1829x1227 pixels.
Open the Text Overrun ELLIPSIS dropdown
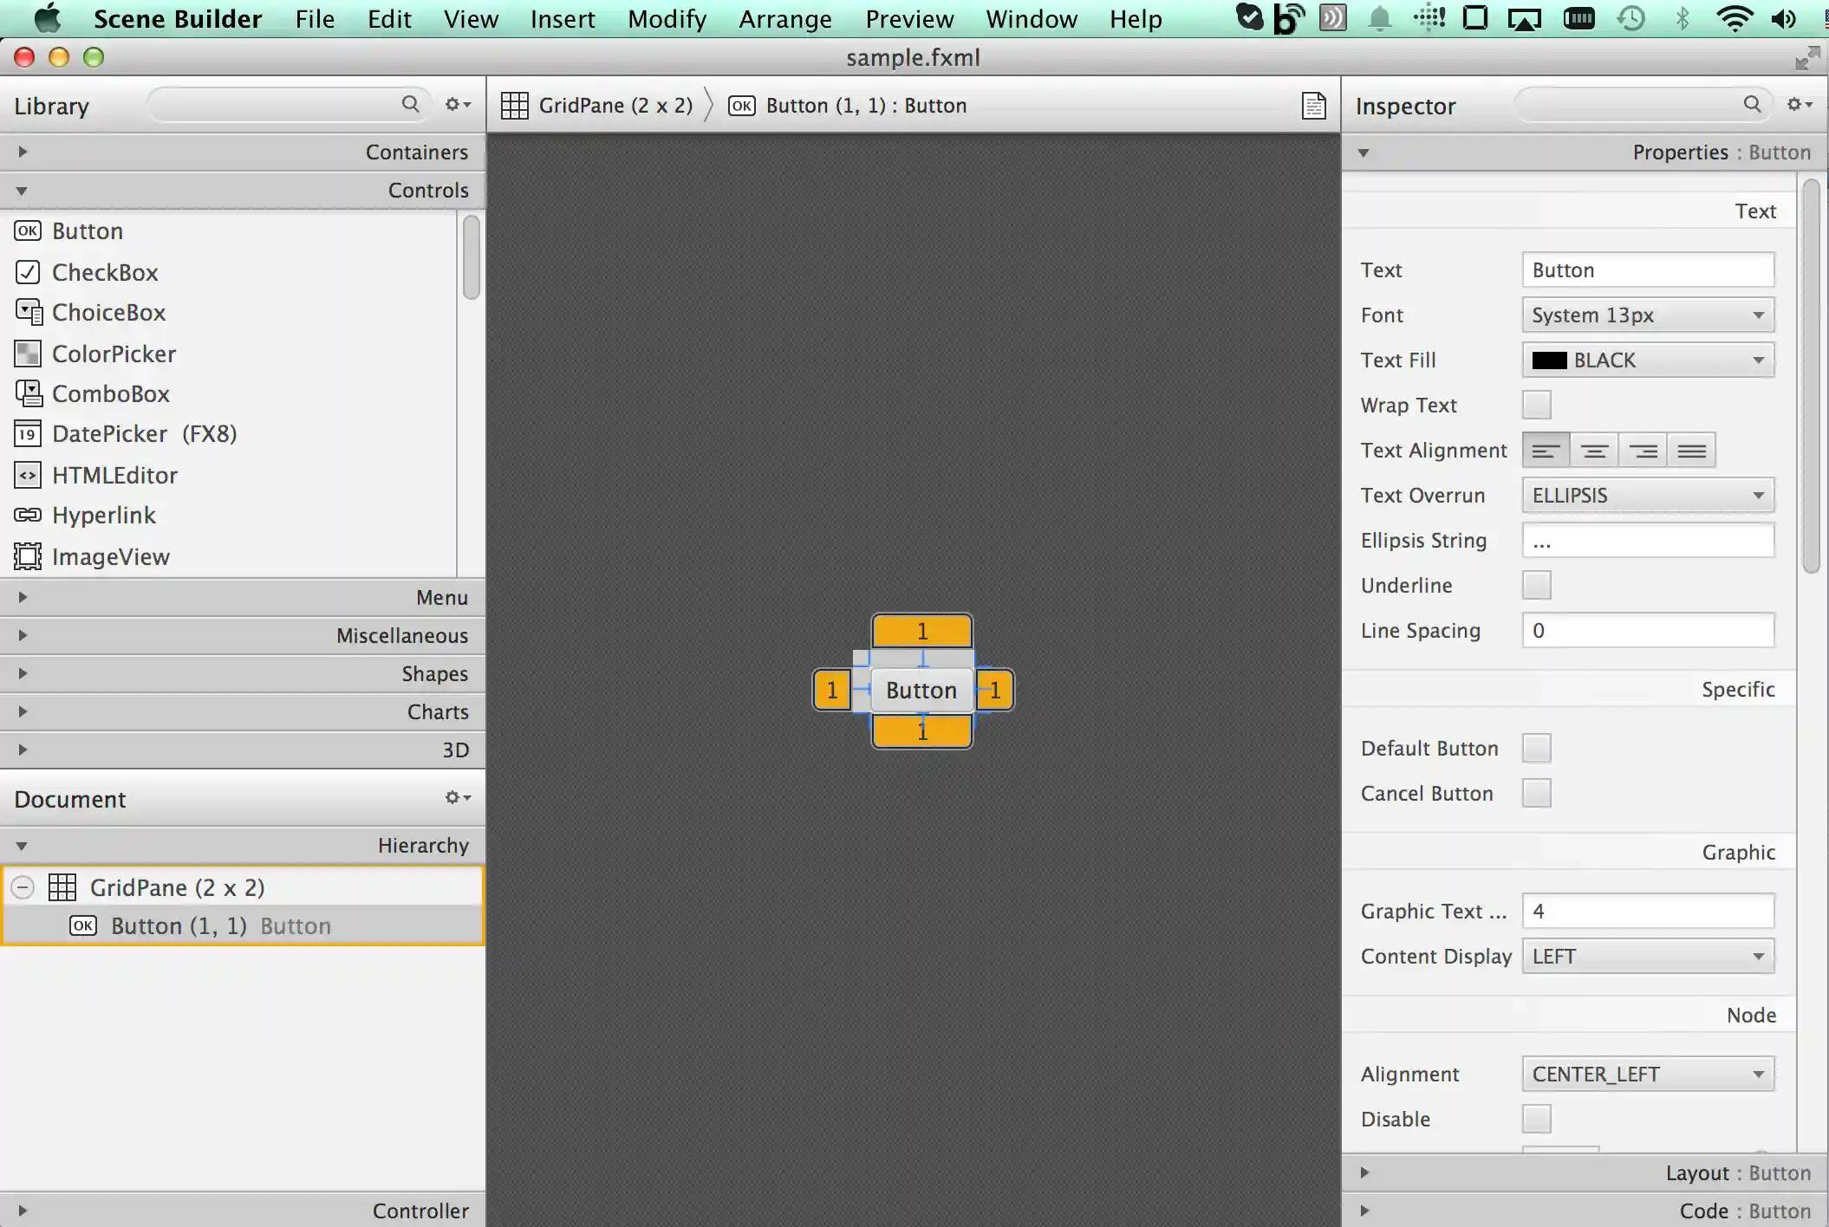(1647, 496)
